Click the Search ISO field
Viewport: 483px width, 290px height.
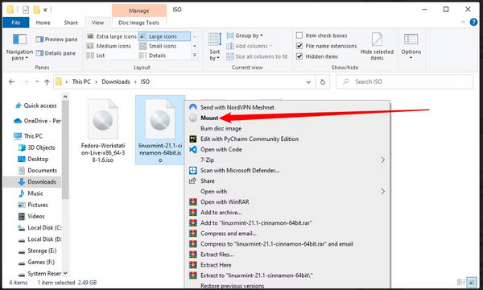(x=404, y=81)
